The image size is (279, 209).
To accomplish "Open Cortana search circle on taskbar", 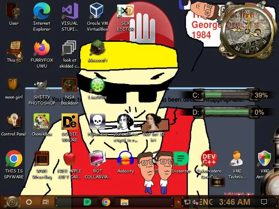I will (29, 202).
